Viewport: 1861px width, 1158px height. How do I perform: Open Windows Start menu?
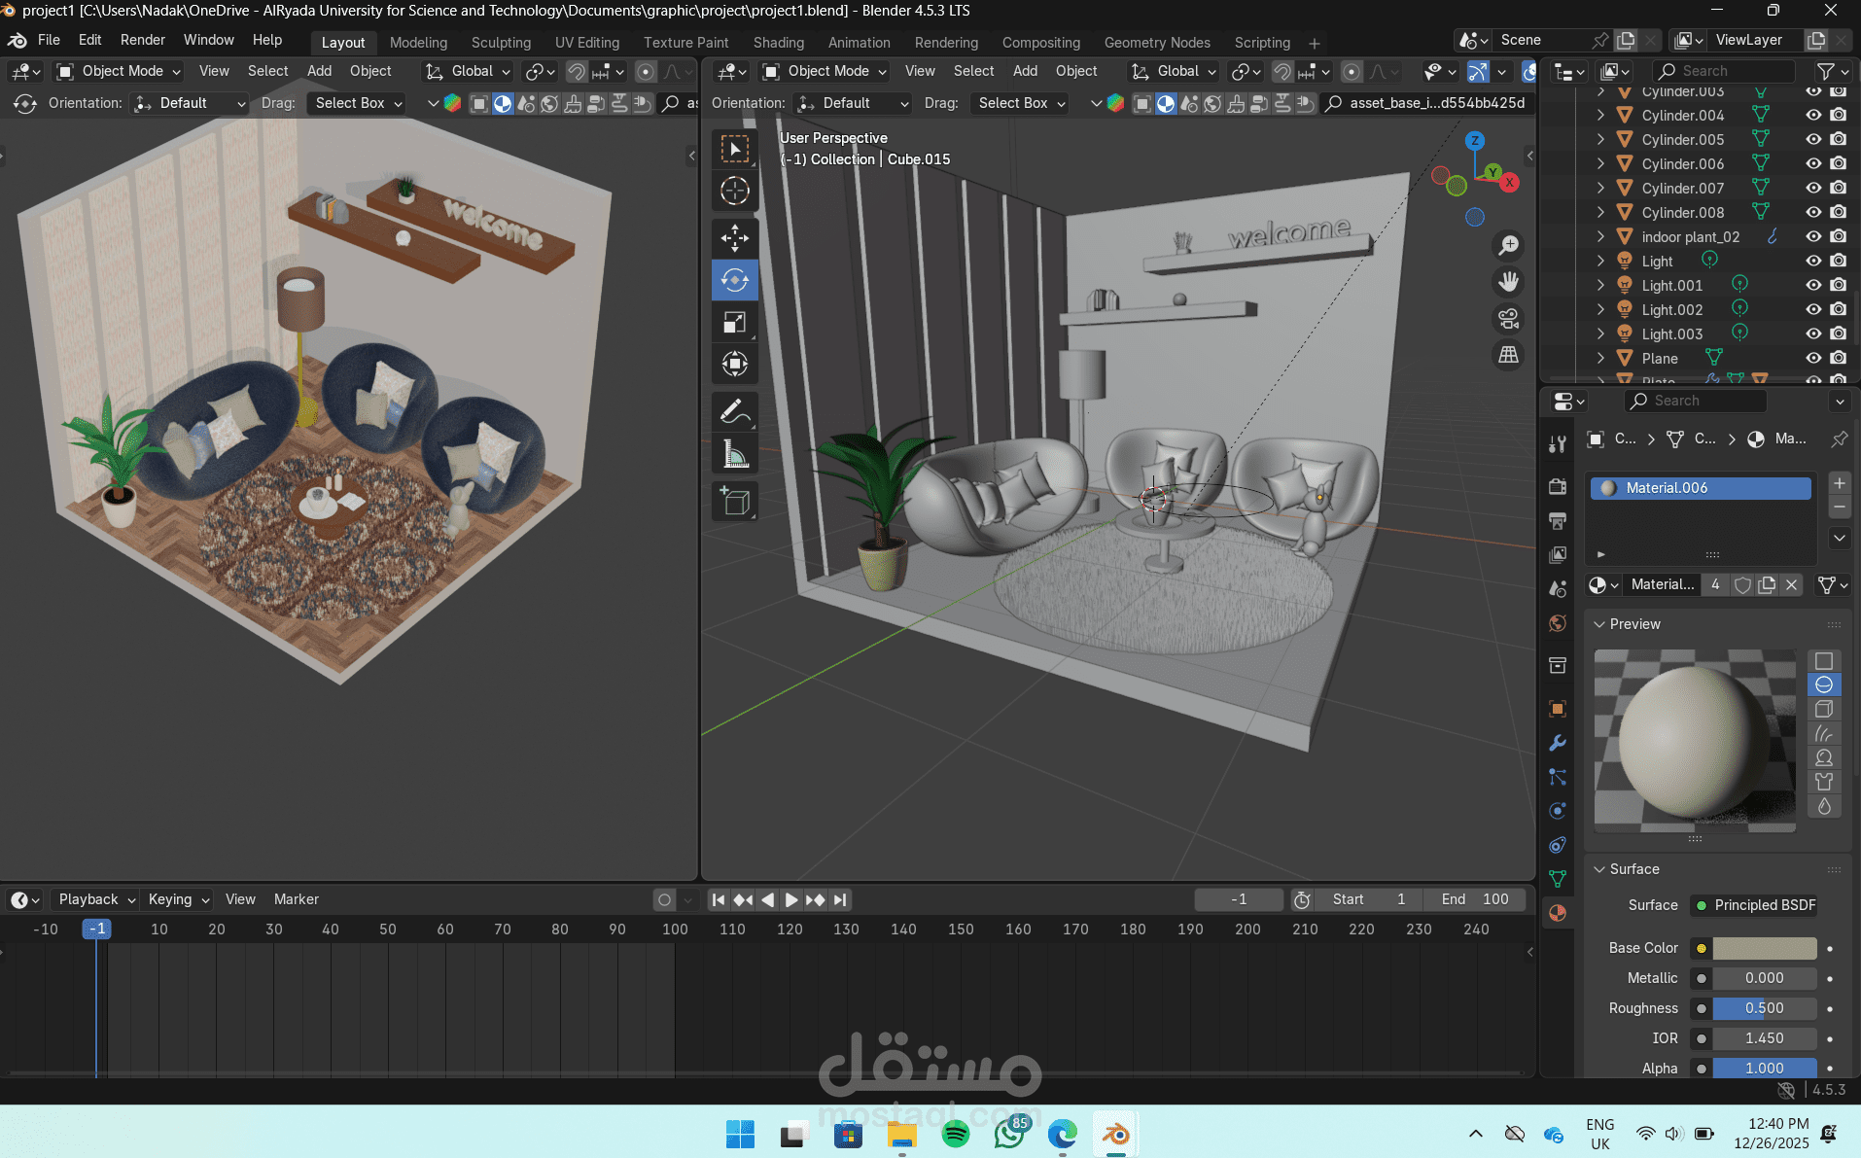(x=740, y=1134)
